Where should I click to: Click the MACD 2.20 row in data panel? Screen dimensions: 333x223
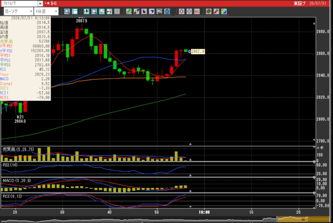coord(25,79)
